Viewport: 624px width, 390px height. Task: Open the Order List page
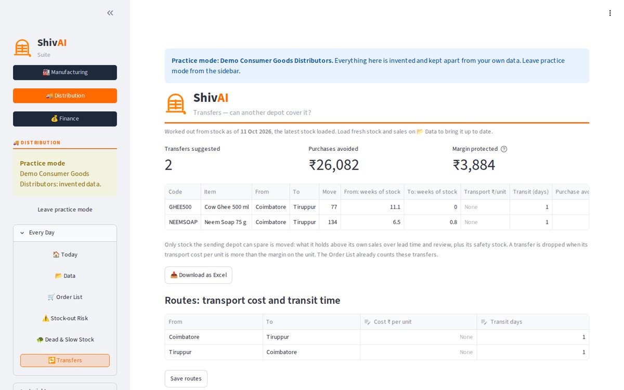coord(65,297)
